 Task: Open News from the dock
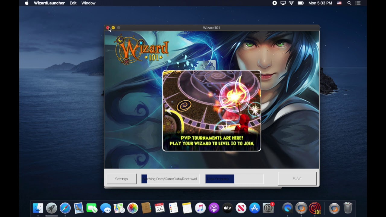click(241, 208)
